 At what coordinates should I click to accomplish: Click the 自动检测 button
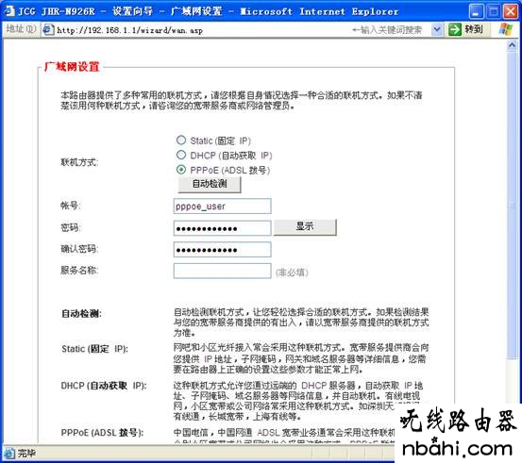210,184
